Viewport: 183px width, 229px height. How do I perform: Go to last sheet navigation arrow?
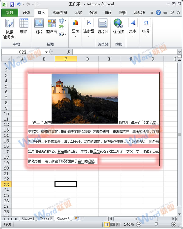click(x=16, y=219)
